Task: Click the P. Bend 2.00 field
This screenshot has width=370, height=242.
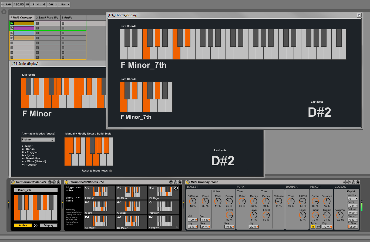Action: click(353, 227)
